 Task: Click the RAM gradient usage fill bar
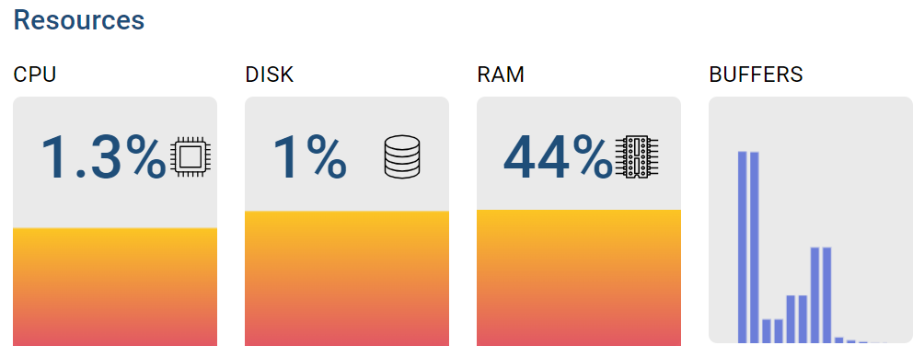point(579,278)
